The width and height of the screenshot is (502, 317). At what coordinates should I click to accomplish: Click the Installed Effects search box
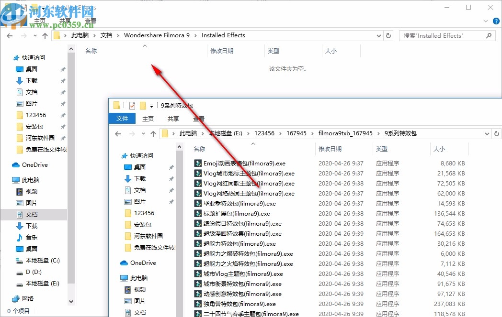point(447,35)
